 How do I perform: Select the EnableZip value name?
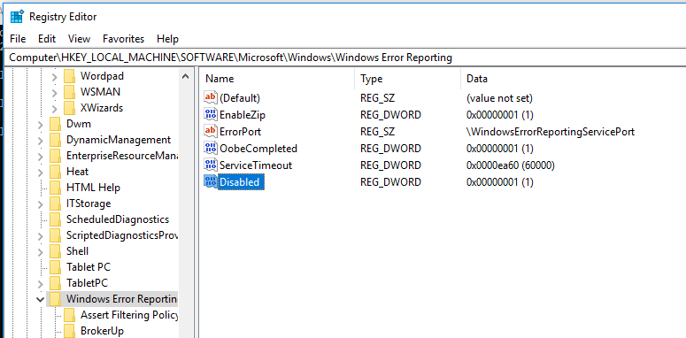243,115
